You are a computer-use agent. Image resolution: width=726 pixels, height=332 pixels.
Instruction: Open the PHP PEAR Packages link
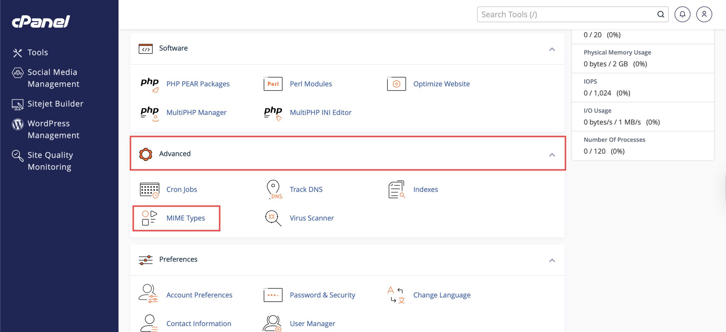198,84
